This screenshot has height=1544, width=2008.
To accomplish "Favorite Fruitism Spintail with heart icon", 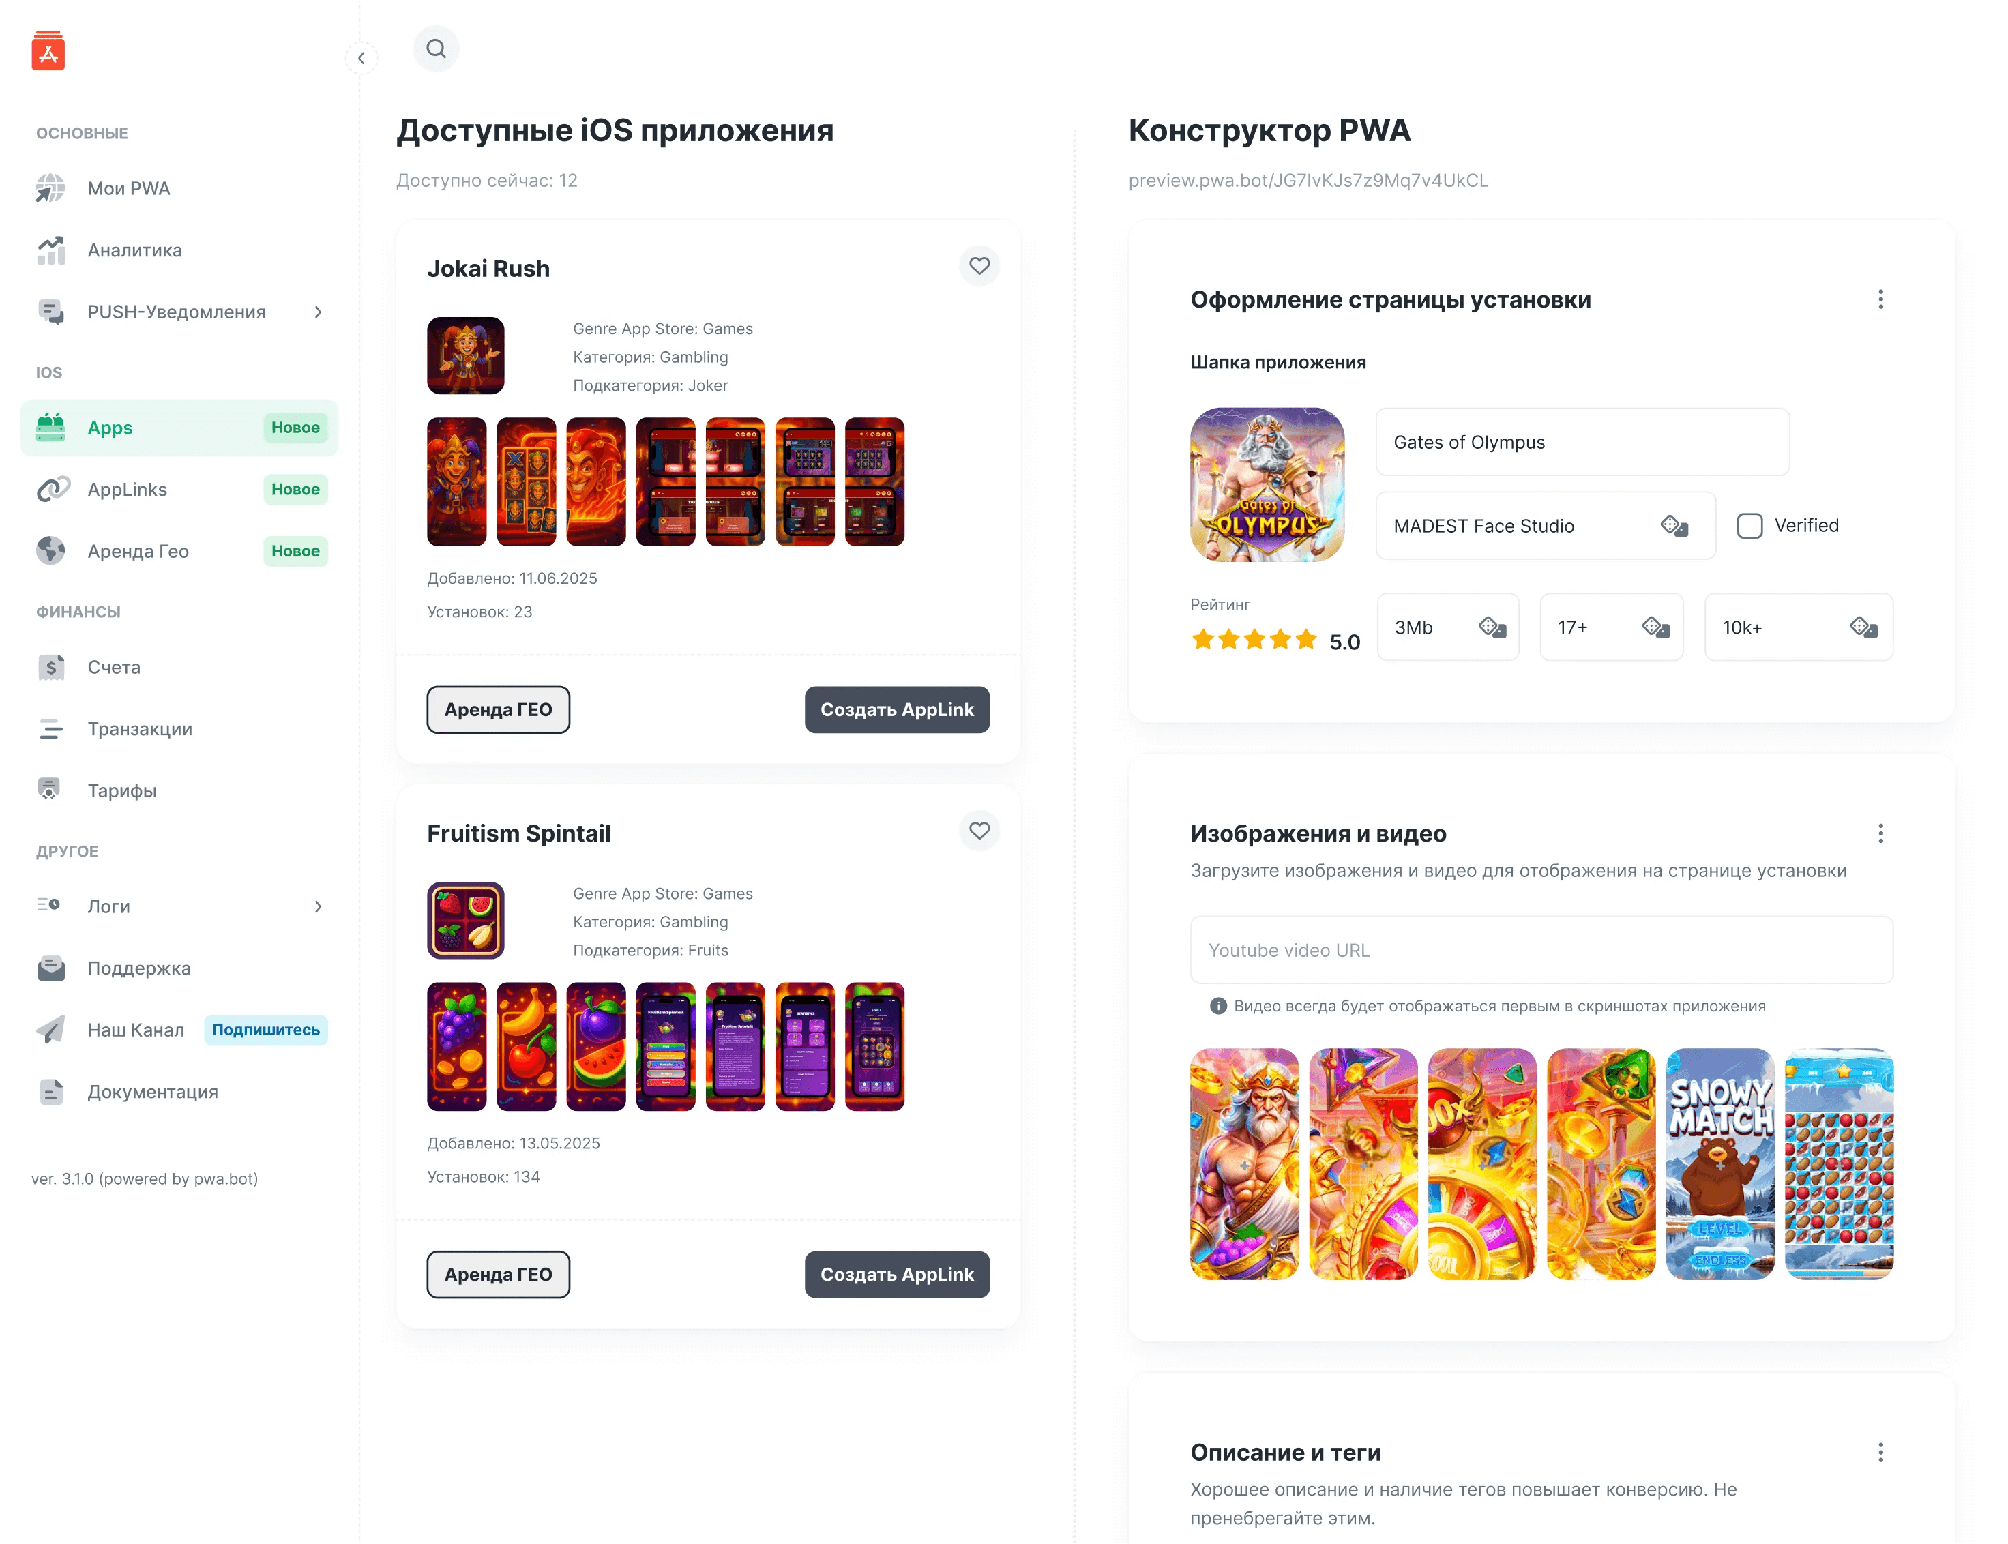I will tap(979, 831).
